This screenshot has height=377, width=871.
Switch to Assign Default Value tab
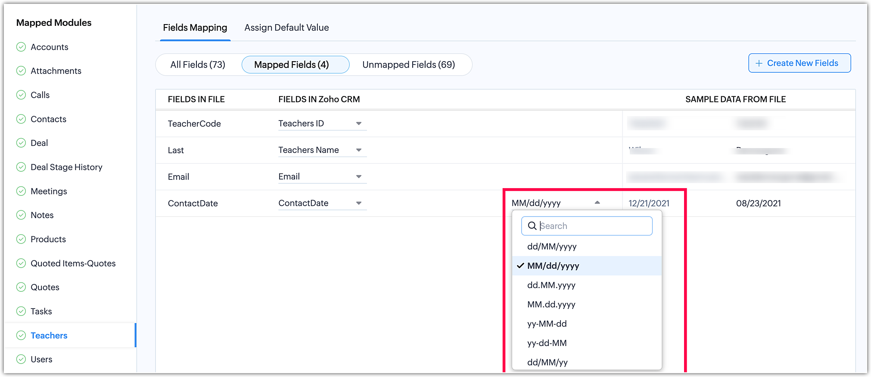(x=286, y=28)
